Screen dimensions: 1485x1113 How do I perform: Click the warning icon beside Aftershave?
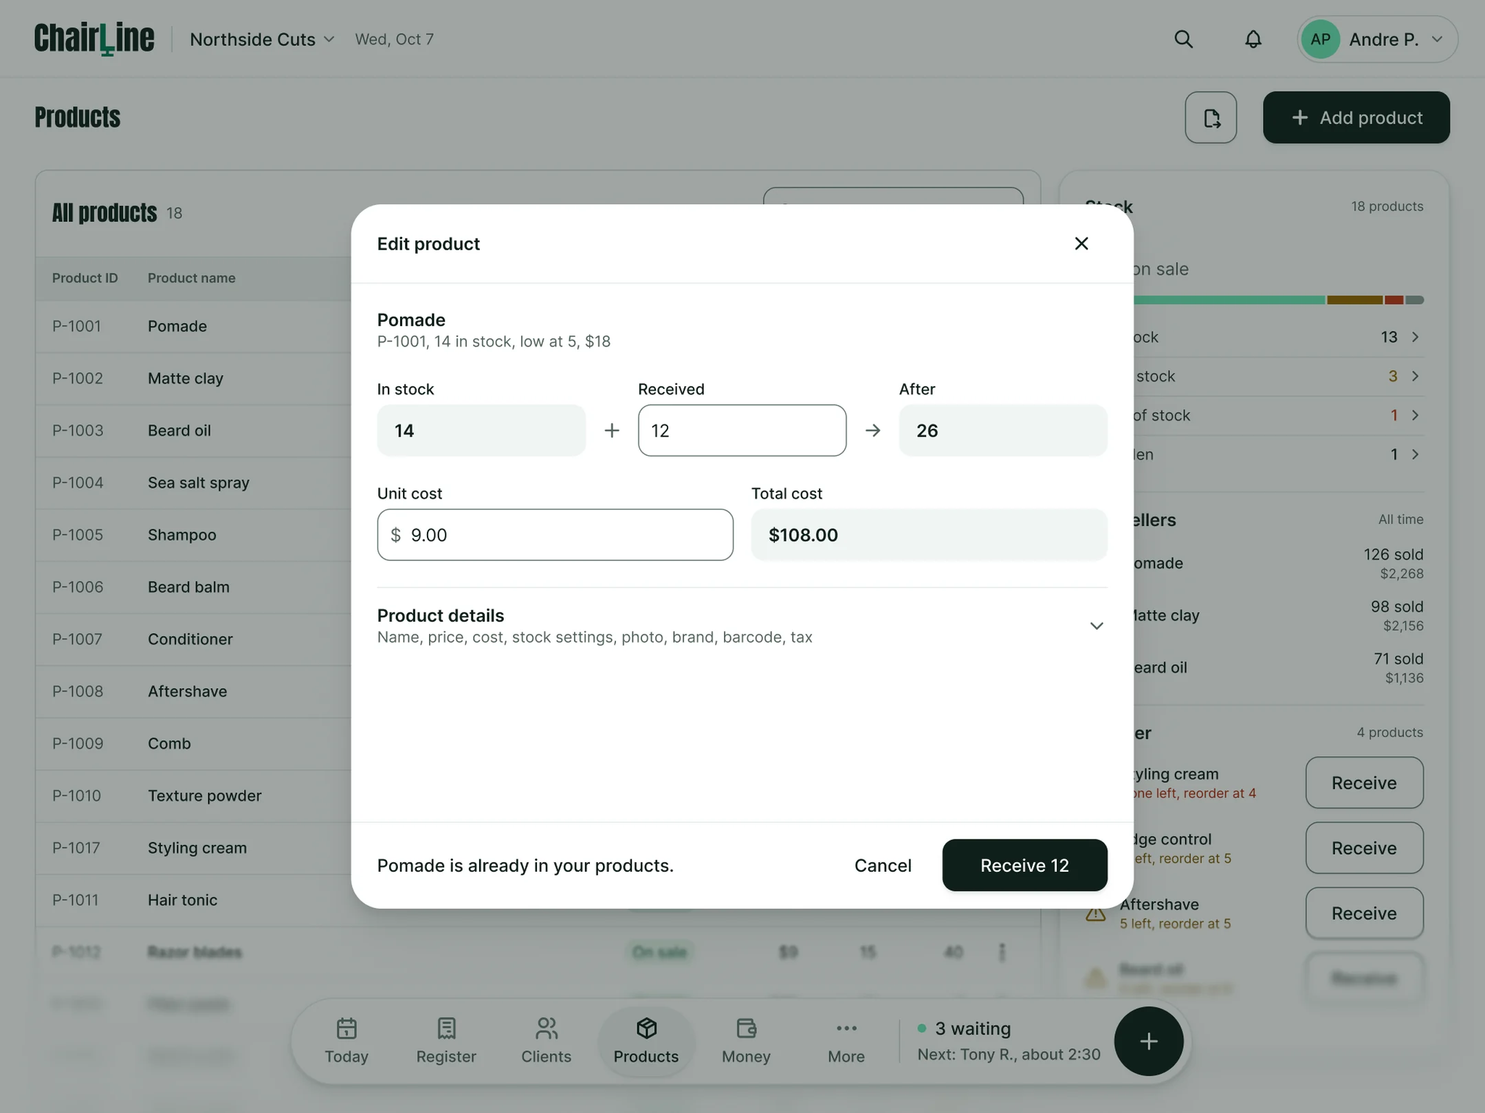tap(1095, 913)
